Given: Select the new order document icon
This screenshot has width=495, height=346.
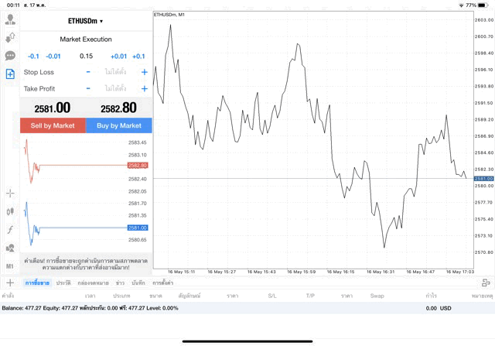Looking at the screenshot, I should pos(10,74).
